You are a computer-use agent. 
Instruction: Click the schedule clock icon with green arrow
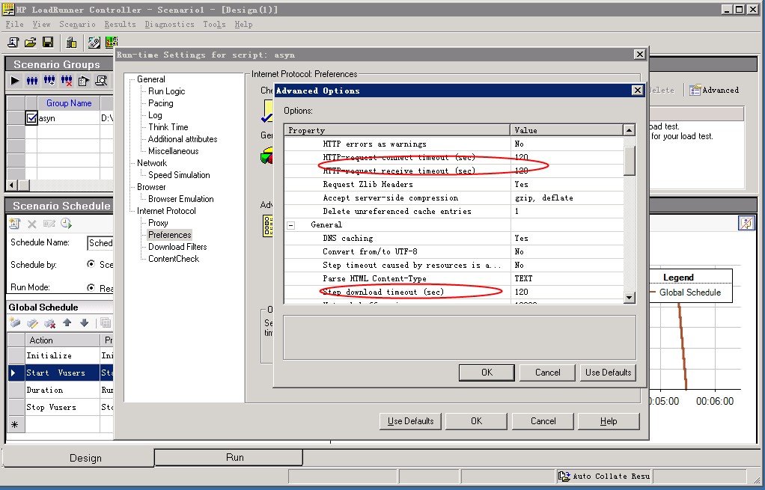(66, 224)
